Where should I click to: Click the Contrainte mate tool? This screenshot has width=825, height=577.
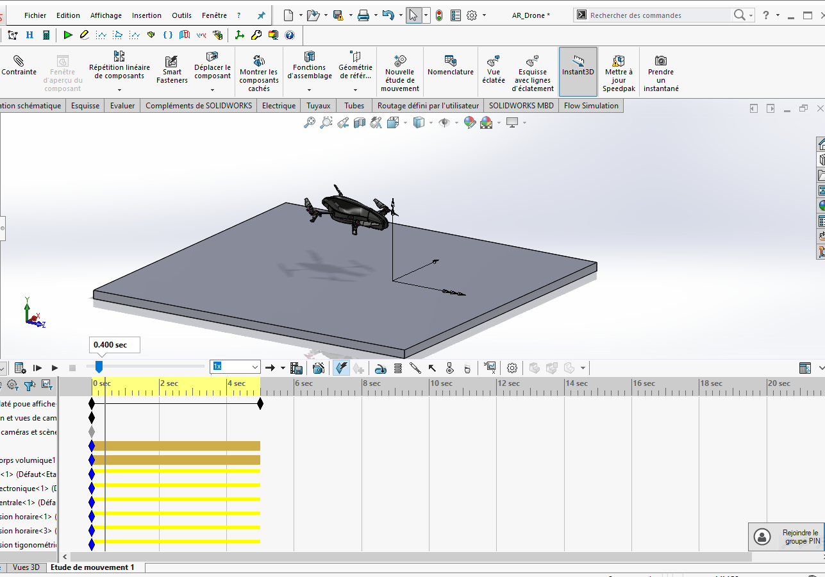[19, 66]
